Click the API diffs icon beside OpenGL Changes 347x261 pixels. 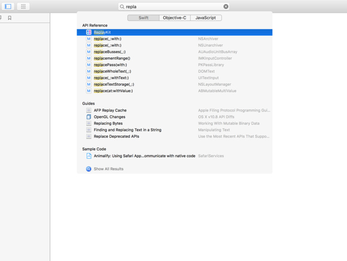pos(89,117)
